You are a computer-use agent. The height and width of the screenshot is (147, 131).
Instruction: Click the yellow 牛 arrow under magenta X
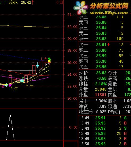click(x=14, y=88)
